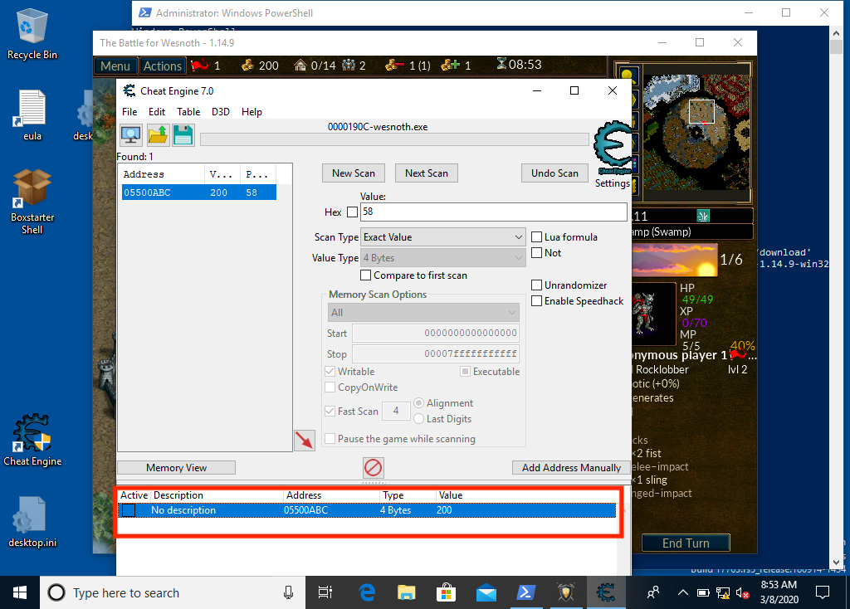Open the Edit menu in Cheat Engine
Viewport: 850px width, 609px height.
coord(157,112)
